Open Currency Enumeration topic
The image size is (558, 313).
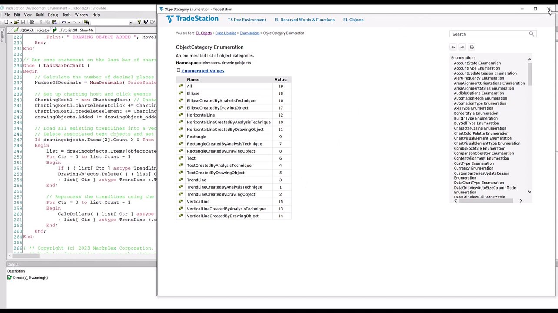(x=474, y=168)
